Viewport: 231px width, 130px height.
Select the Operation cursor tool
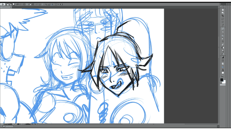coord(223,16)
